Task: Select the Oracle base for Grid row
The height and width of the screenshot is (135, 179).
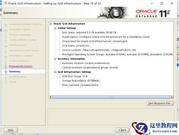Action: click(x=95, y=41)
